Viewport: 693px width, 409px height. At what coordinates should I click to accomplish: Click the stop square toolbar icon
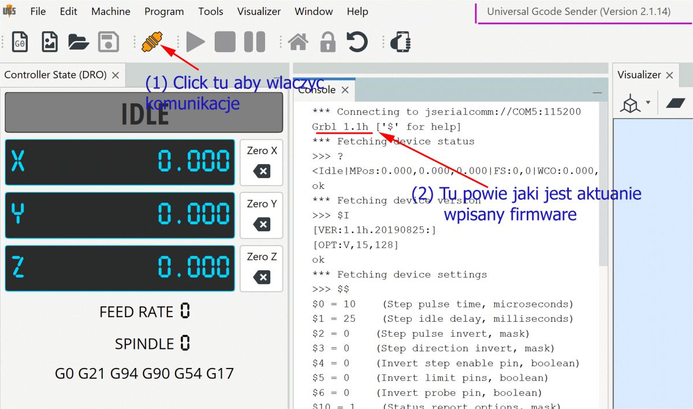[225, 42]
